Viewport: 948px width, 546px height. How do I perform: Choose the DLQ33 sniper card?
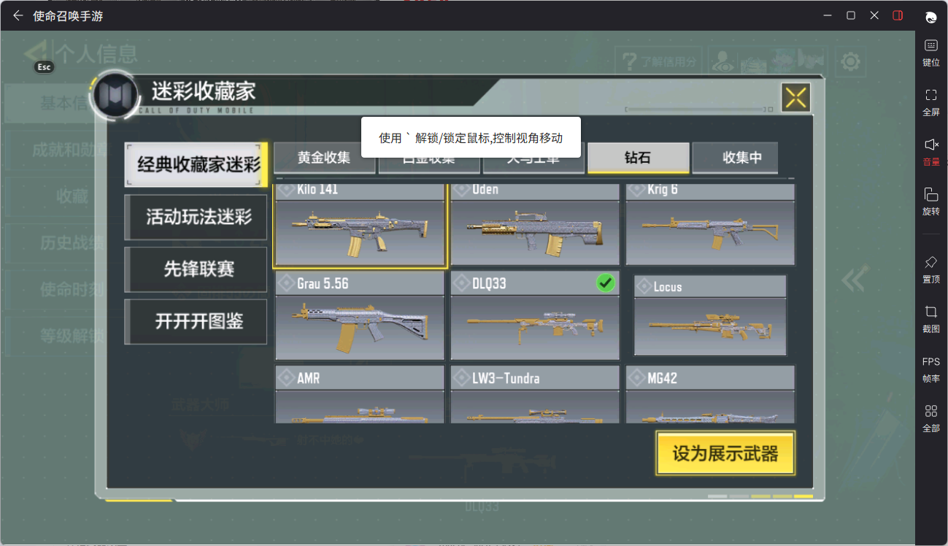[x=535, y=315]
